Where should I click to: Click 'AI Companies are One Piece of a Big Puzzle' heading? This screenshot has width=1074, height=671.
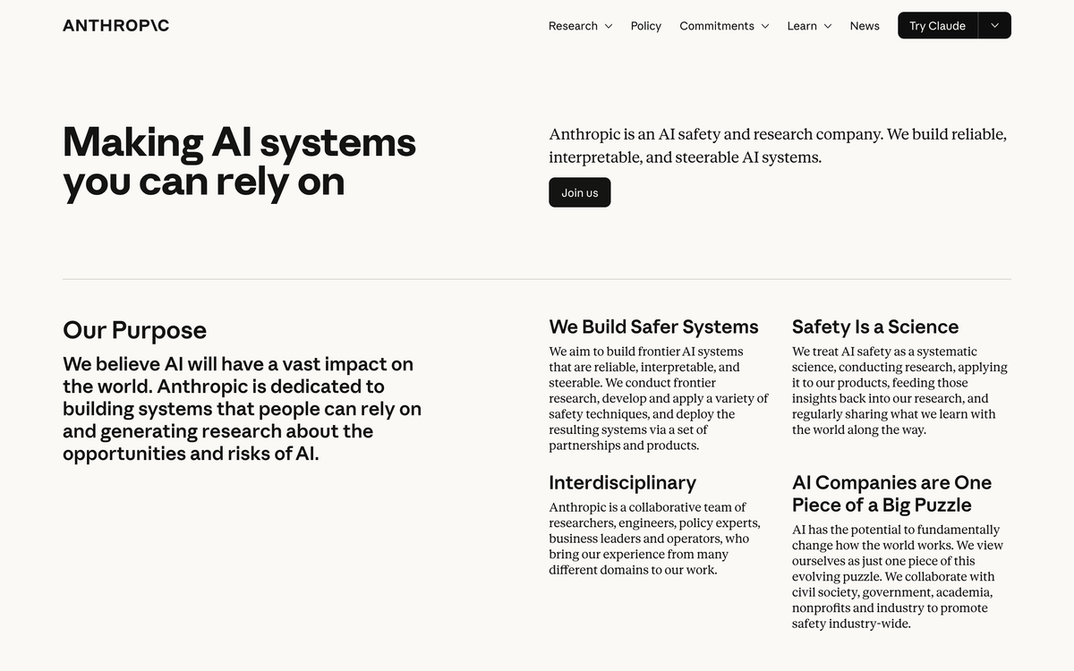891,494
